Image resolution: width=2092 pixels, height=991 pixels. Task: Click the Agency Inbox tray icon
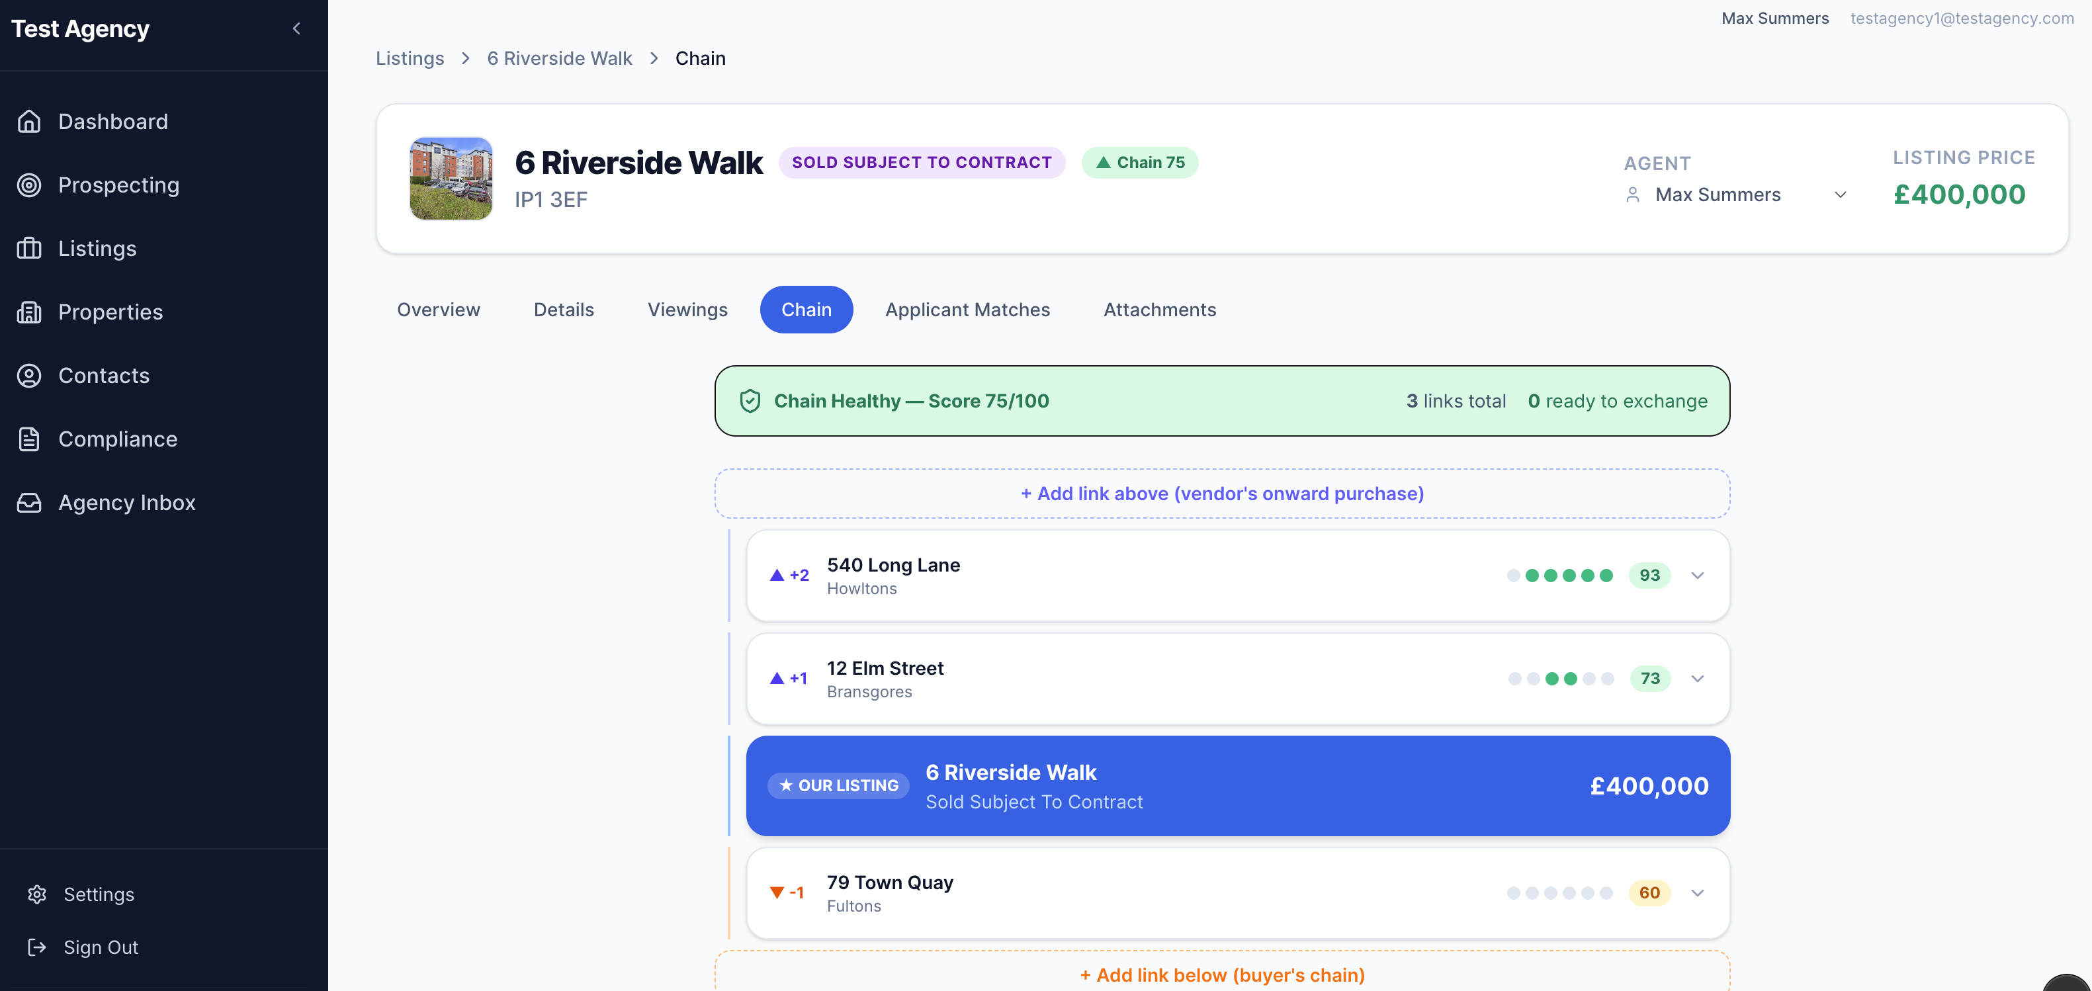29,503
